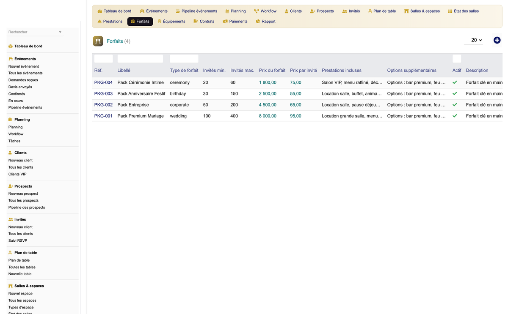The height and width of the screenshot is (314, 508).
Task: Click the Invités icon in top navigation
Action: (x=345, y=11)
